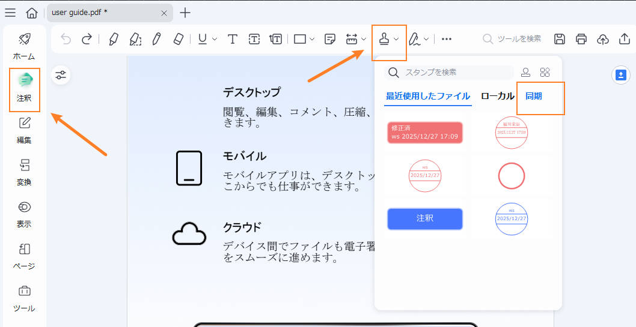Undo the last action
Viewport: 636px width, 327px height.
pos(66,39)
